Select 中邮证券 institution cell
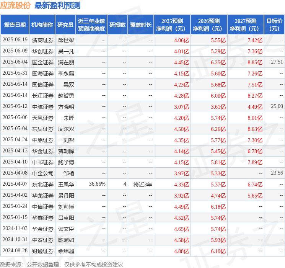 coord(43,162)
